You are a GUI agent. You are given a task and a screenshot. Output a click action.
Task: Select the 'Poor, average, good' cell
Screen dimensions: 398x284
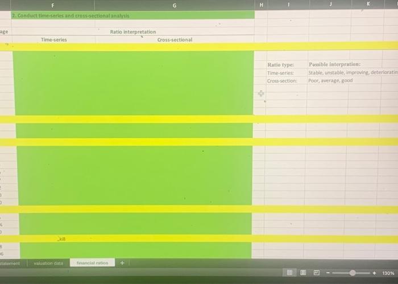330,80
